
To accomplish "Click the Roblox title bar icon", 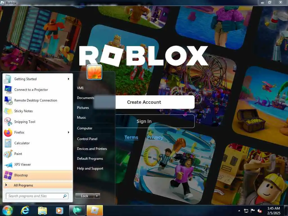I will pos(3,3).
